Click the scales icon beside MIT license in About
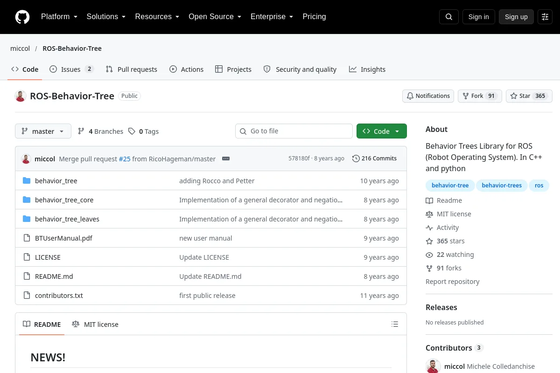This screenshot has width=560, height=373. coord(429,214)
